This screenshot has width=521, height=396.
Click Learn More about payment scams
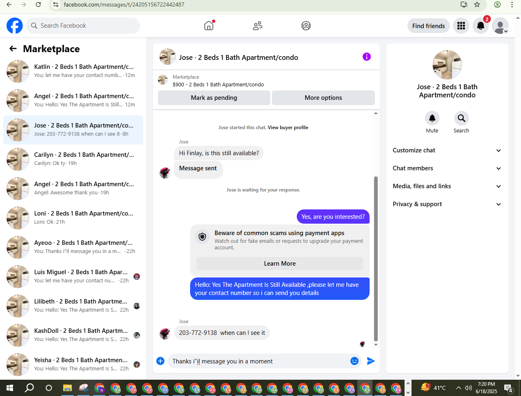coord(280,264)
